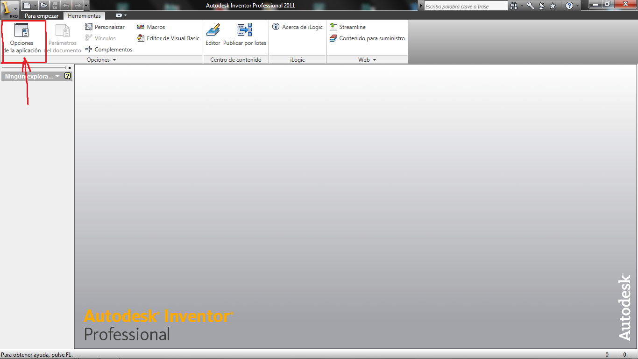
Task: Launch the Editor de Visual Basic
Action: tap(168, 38)
